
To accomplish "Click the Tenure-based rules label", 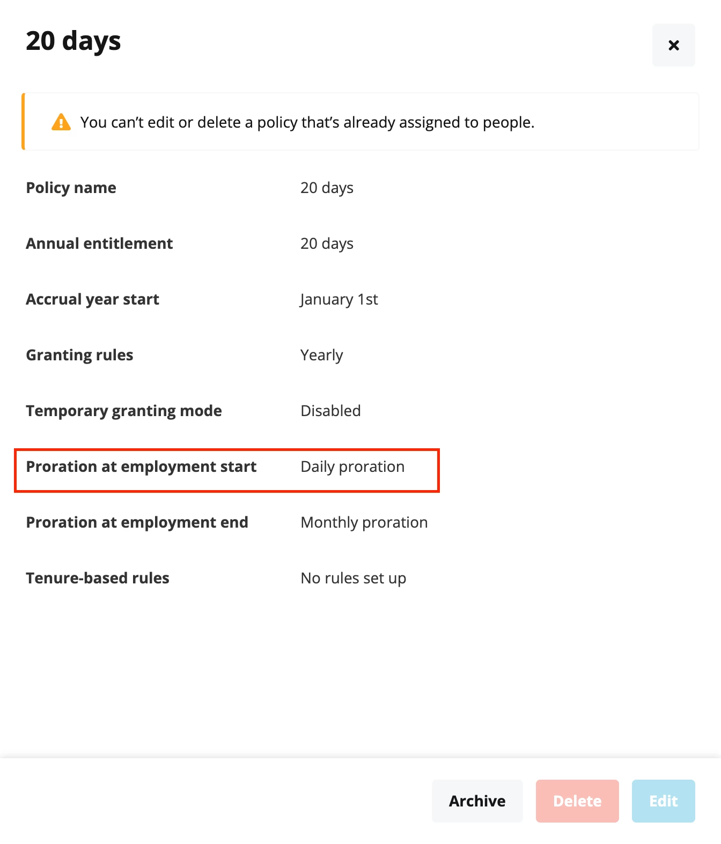I will pyautogui.click(x=98, y=578).
